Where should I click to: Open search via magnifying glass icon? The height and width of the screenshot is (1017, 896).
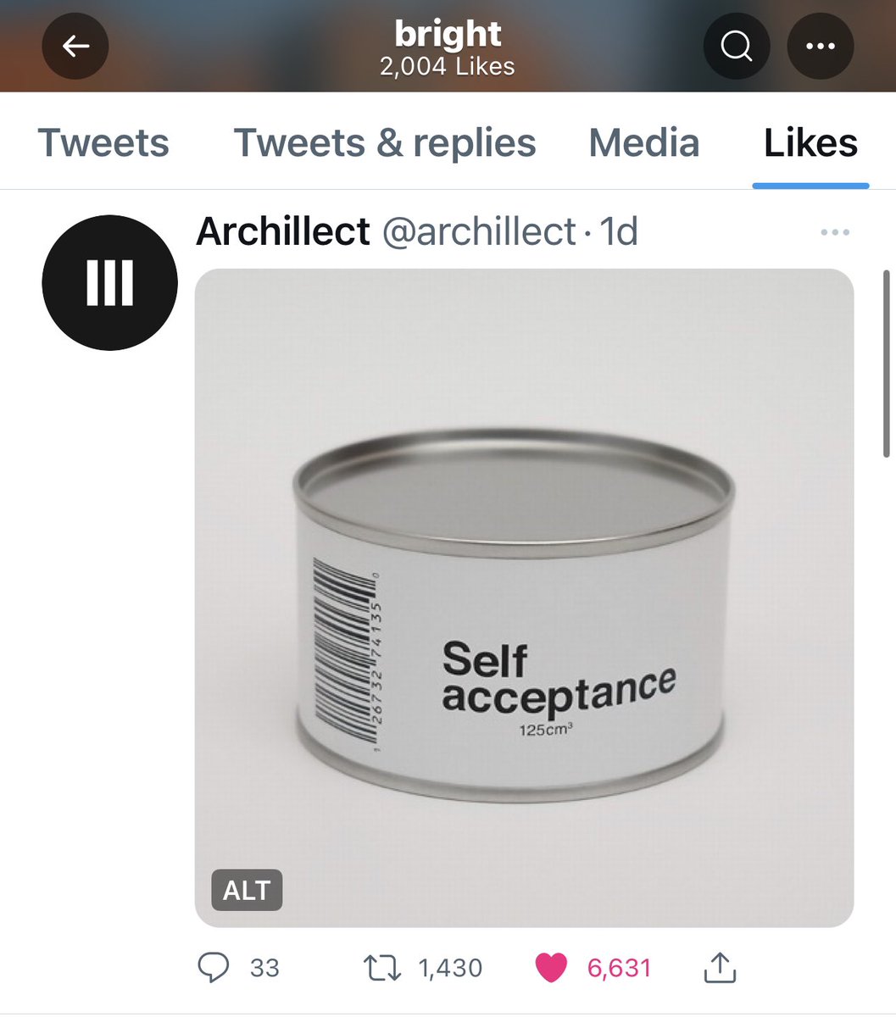pos(737,46)
